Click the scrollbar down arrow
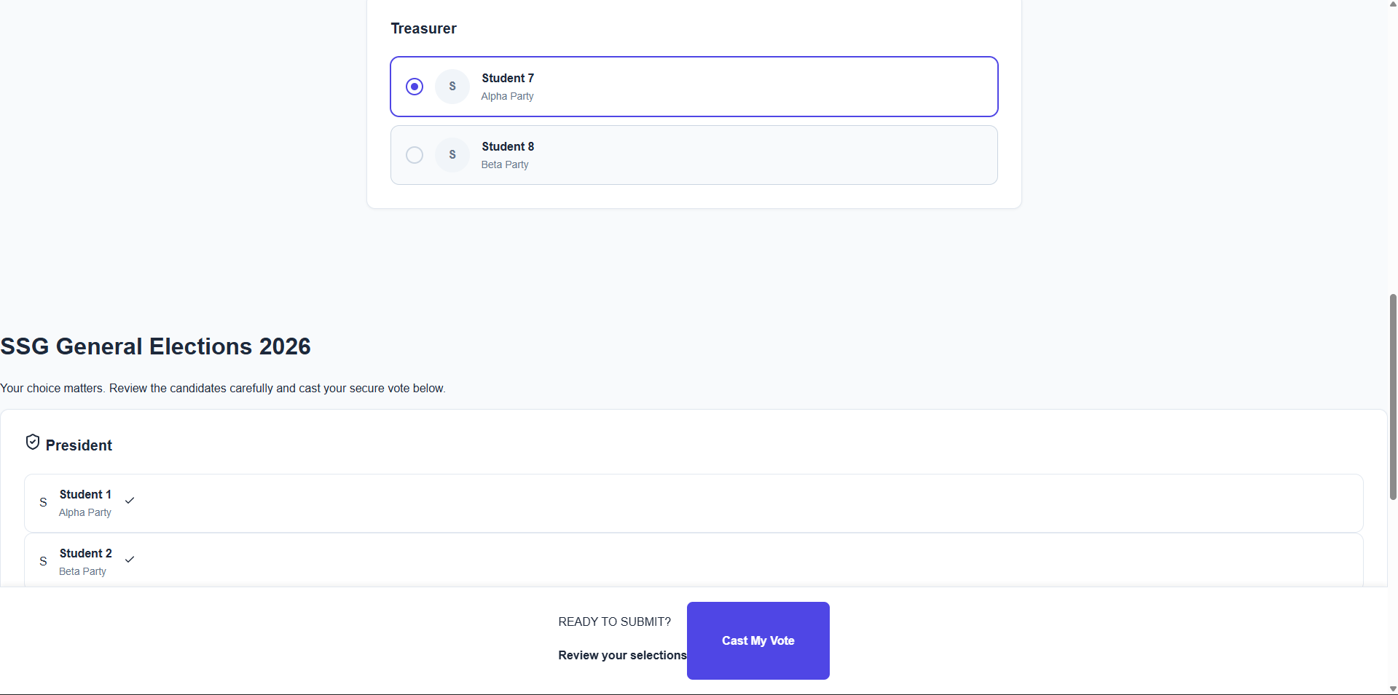Image resolution: width=1398 pixels, height=695 pixels. click(x=1393, y=688)
